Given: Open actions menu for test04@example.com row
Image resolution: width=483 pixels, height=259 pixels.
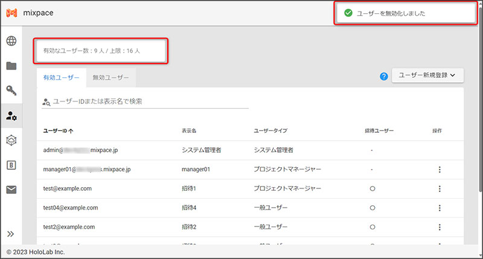Looking at the screenshot, I should [440, 208].
